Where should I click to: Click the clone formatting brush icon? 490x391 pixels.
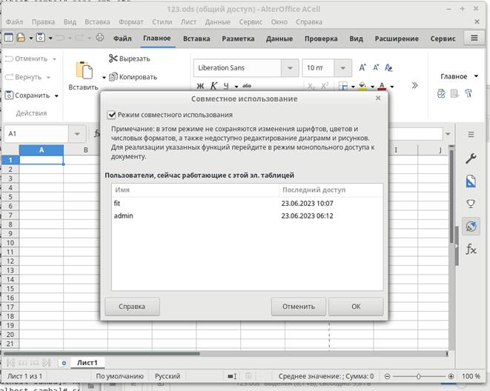(x=468, y=93)
